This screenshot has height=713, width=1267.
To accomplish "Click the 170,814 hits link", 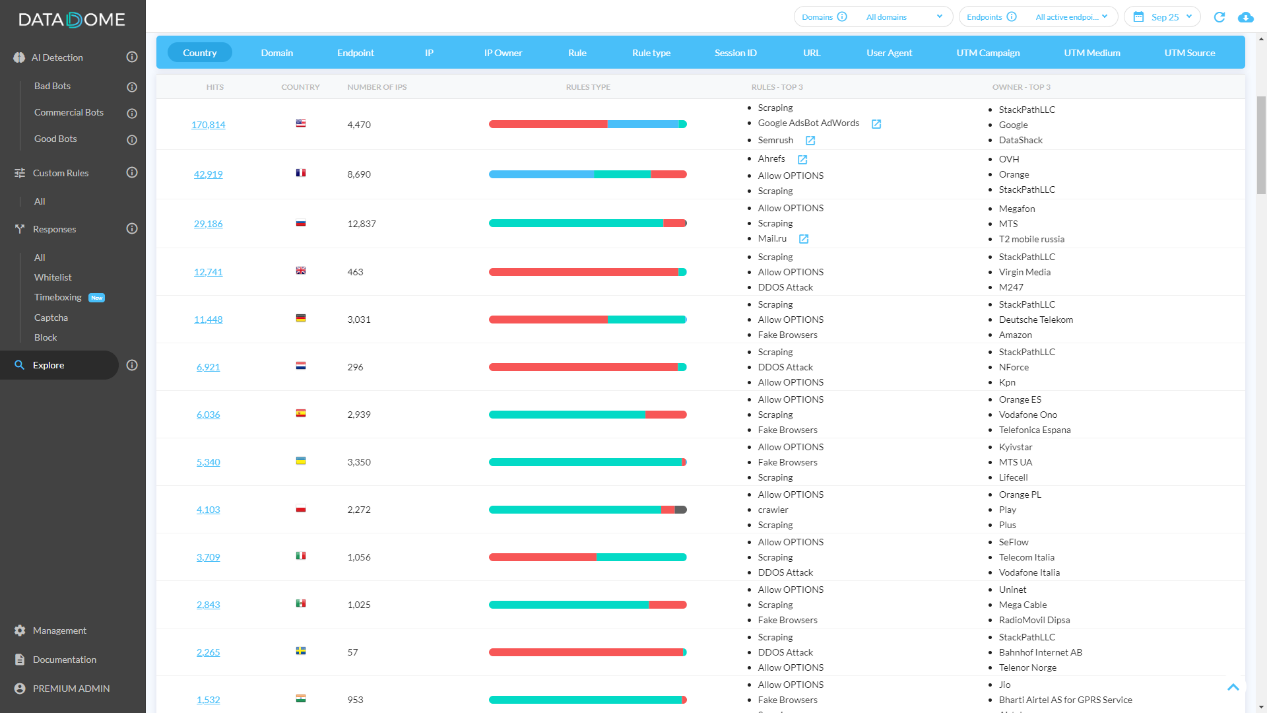I will coord(209,125).
